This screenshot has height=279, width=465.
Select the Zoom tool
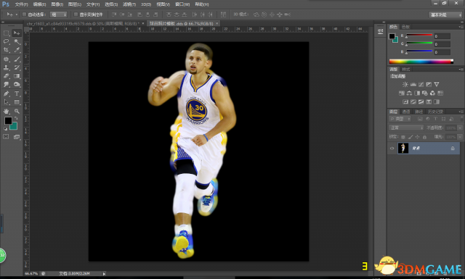(17, 112)
